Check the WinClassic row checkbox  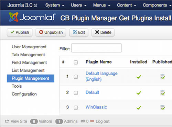(x=76, y=108)
